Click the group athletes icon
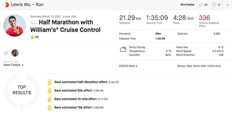 pos(6,53)
